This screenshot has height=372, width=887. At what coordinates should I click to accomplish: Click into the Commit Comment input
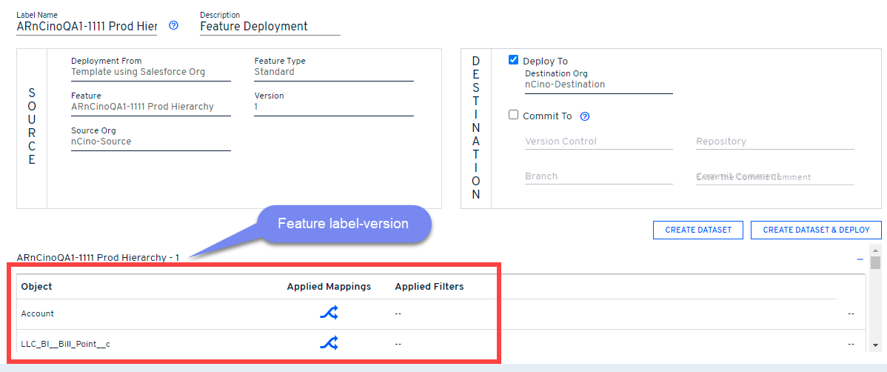click(774, 177)
